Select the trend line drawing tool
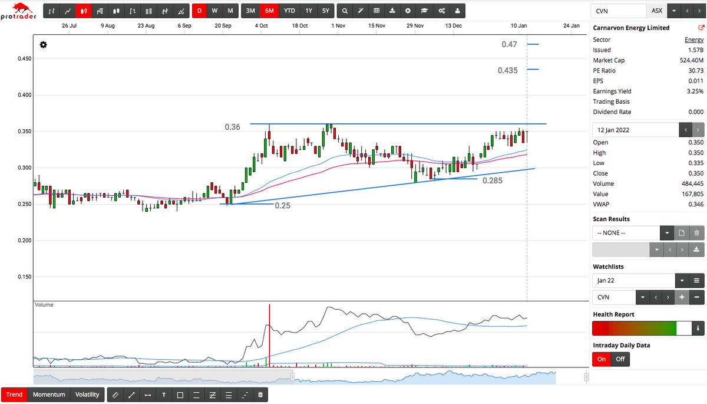 (131, 395)
